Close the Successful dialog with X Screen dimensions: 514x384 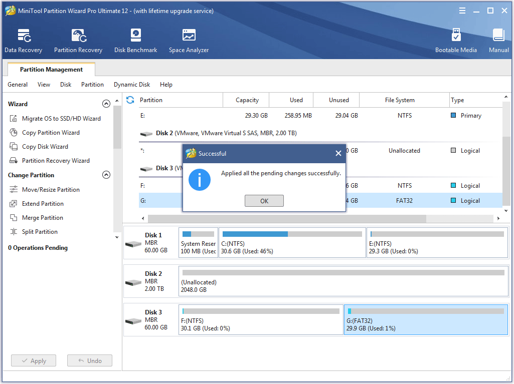(x=338, y=153)
